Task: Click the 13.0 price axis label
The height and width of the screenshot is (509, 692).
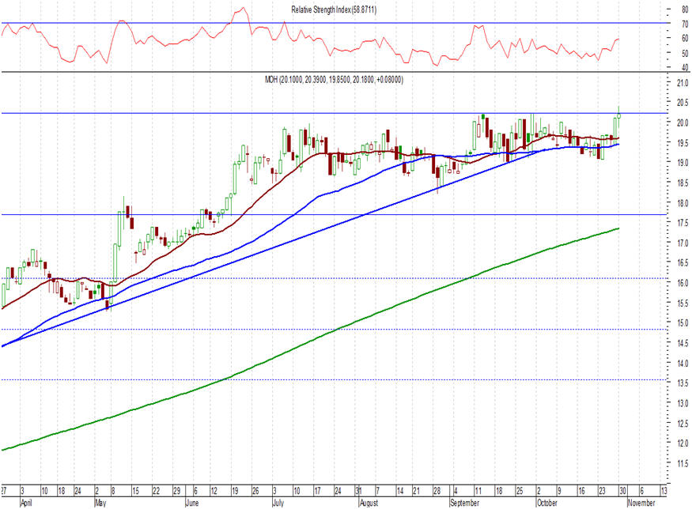Action: pyautogui.click(x=683, y=403)
